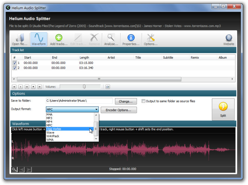This screenshot has width=248, height=185.
Task: Toggle the Waveform view button
Action: click(39, 39)
